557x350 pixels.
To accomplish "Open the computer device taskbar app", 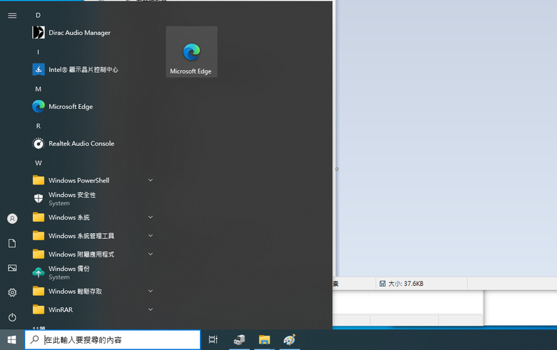I will 239,340.
